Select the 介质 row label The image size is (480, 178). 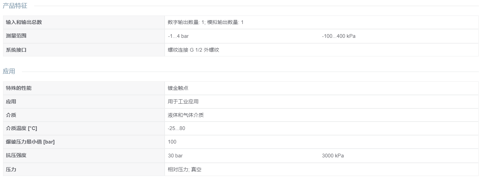11,115
